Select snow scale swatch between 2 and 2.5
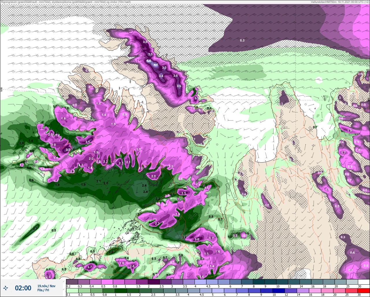 pyautogui.click(x=154, y=282)
